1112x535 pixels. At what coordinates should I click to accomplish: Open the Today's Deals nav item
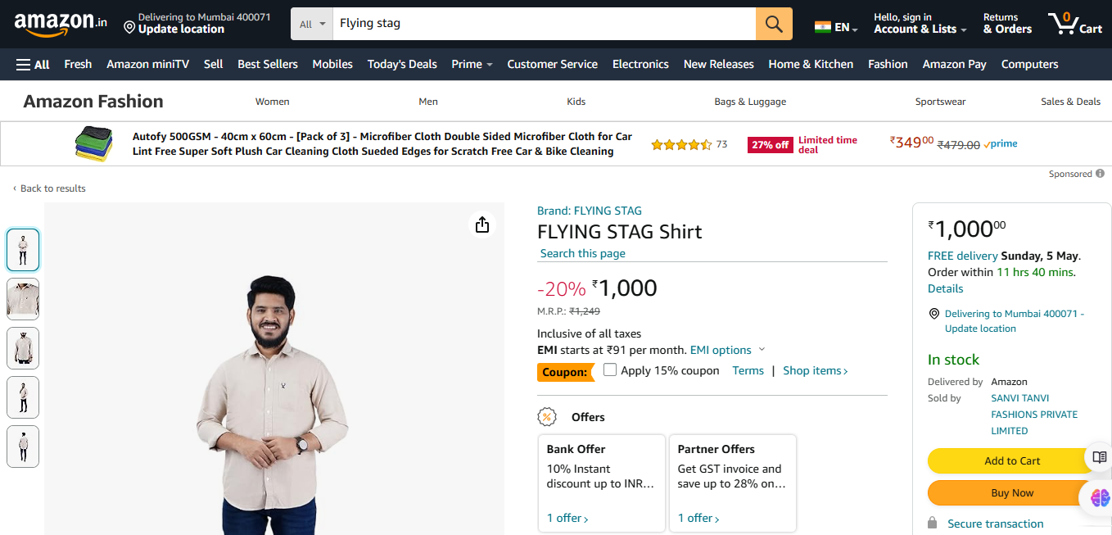pyautogui.click(x=402, y=64)
